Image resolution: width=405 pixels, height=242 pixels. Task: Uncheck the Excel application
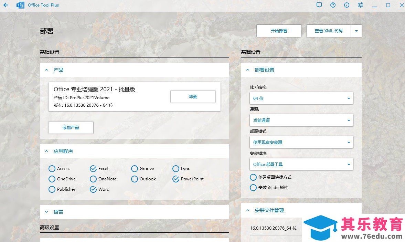pos(93,169)
